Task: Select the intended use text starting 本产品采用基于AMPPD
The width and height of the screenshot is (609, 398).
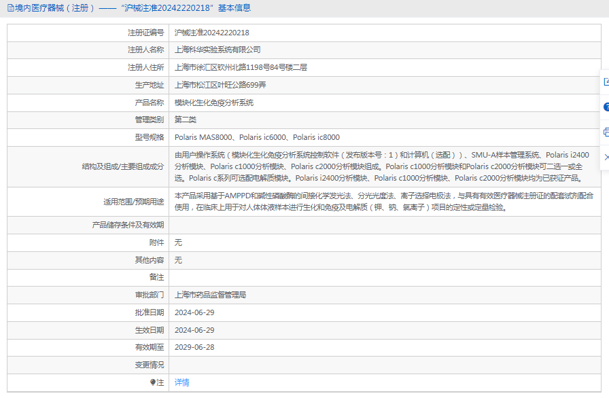Action: click(384, 201)
